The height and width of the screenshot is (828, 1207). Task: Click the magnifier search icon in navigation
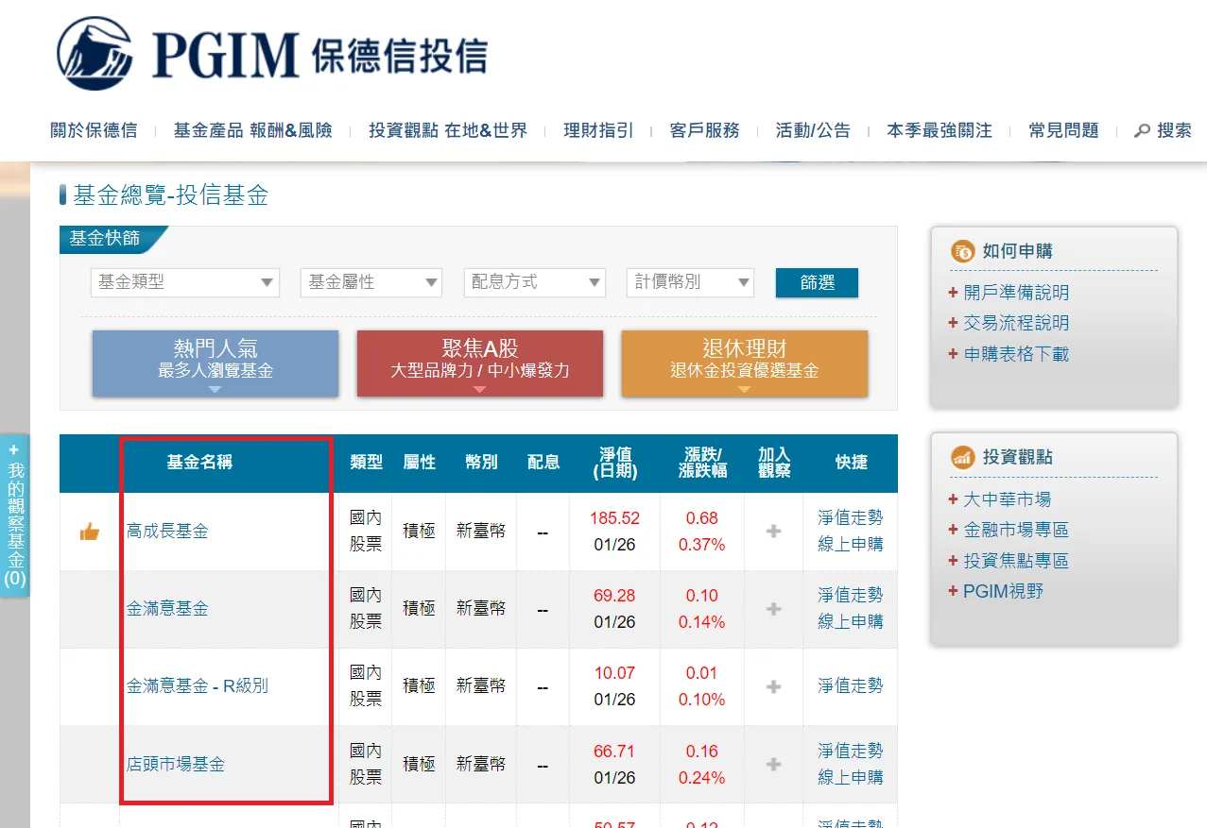click(1142, 131)
